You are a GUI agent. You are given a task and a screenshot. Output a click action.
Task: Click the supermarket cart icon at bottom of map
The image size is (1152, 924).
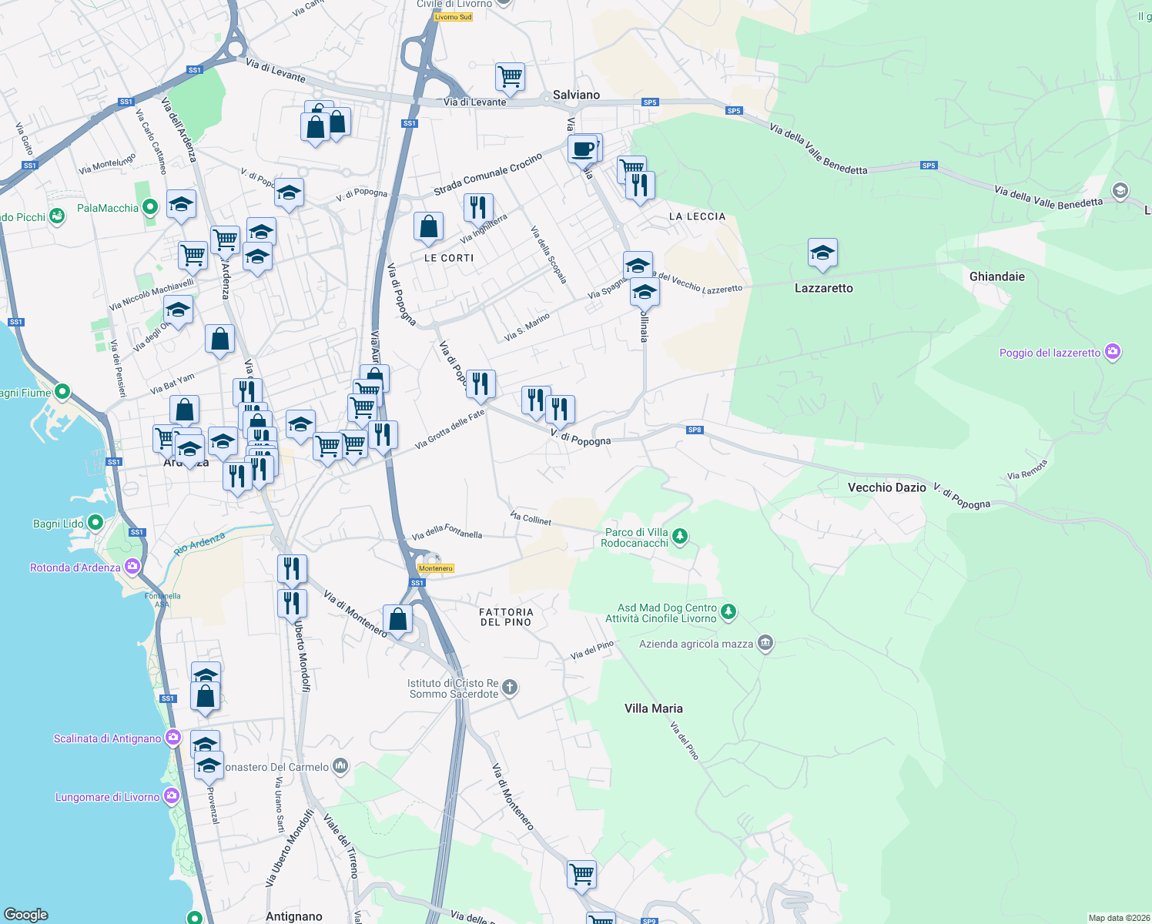(581, 872)
